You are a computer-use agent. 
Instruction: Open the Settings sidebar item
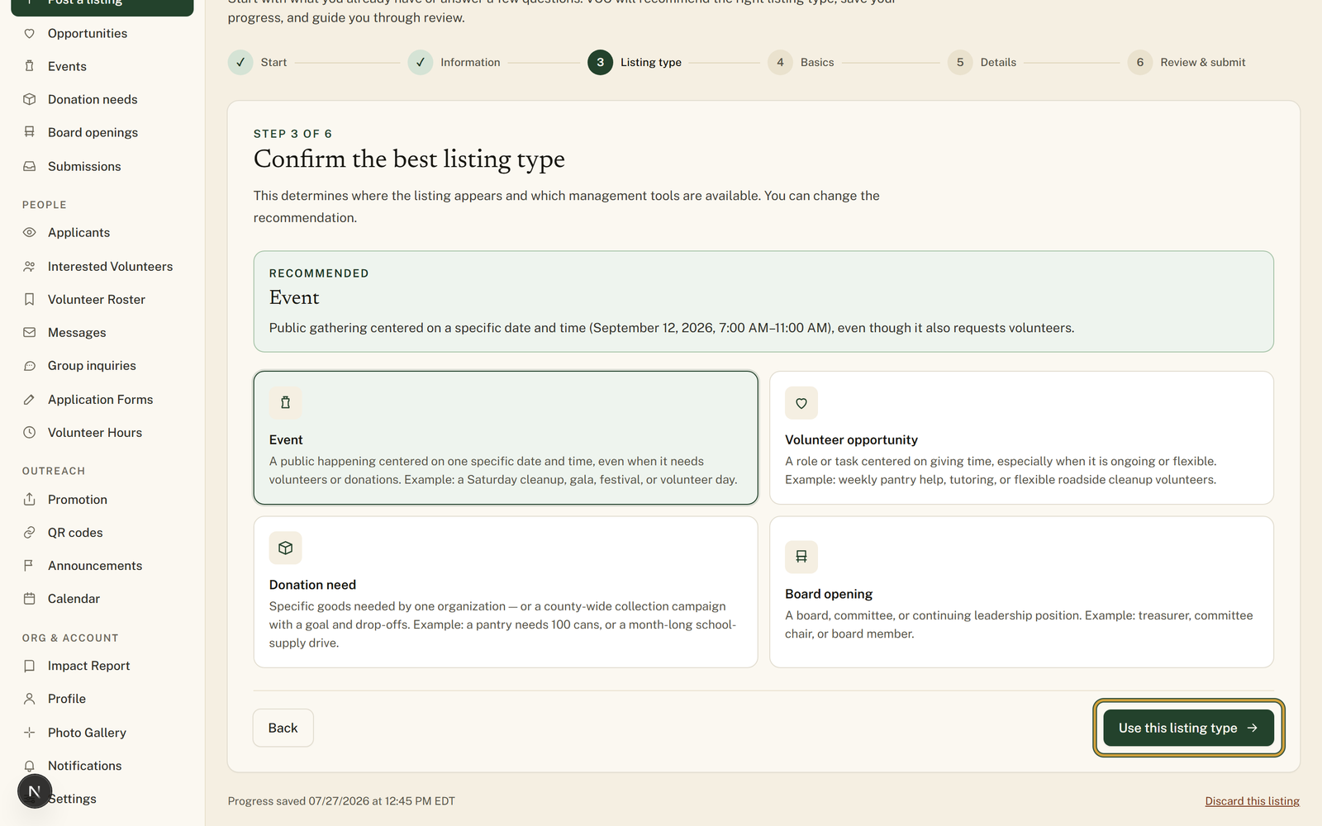tap(102, 799)
